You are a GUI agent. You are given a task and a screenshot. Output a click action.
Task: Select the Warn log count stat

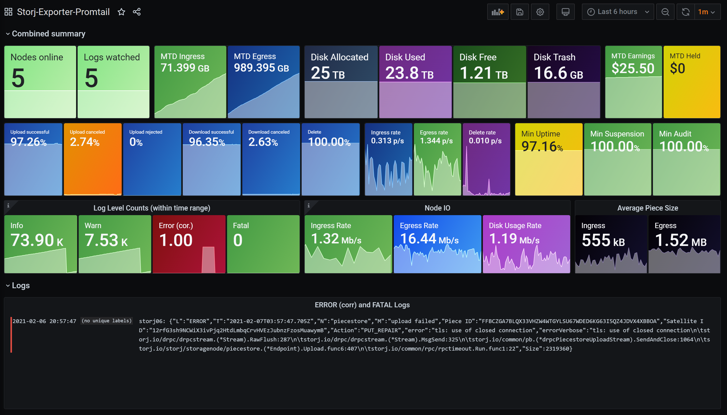(x=115, y=244)
